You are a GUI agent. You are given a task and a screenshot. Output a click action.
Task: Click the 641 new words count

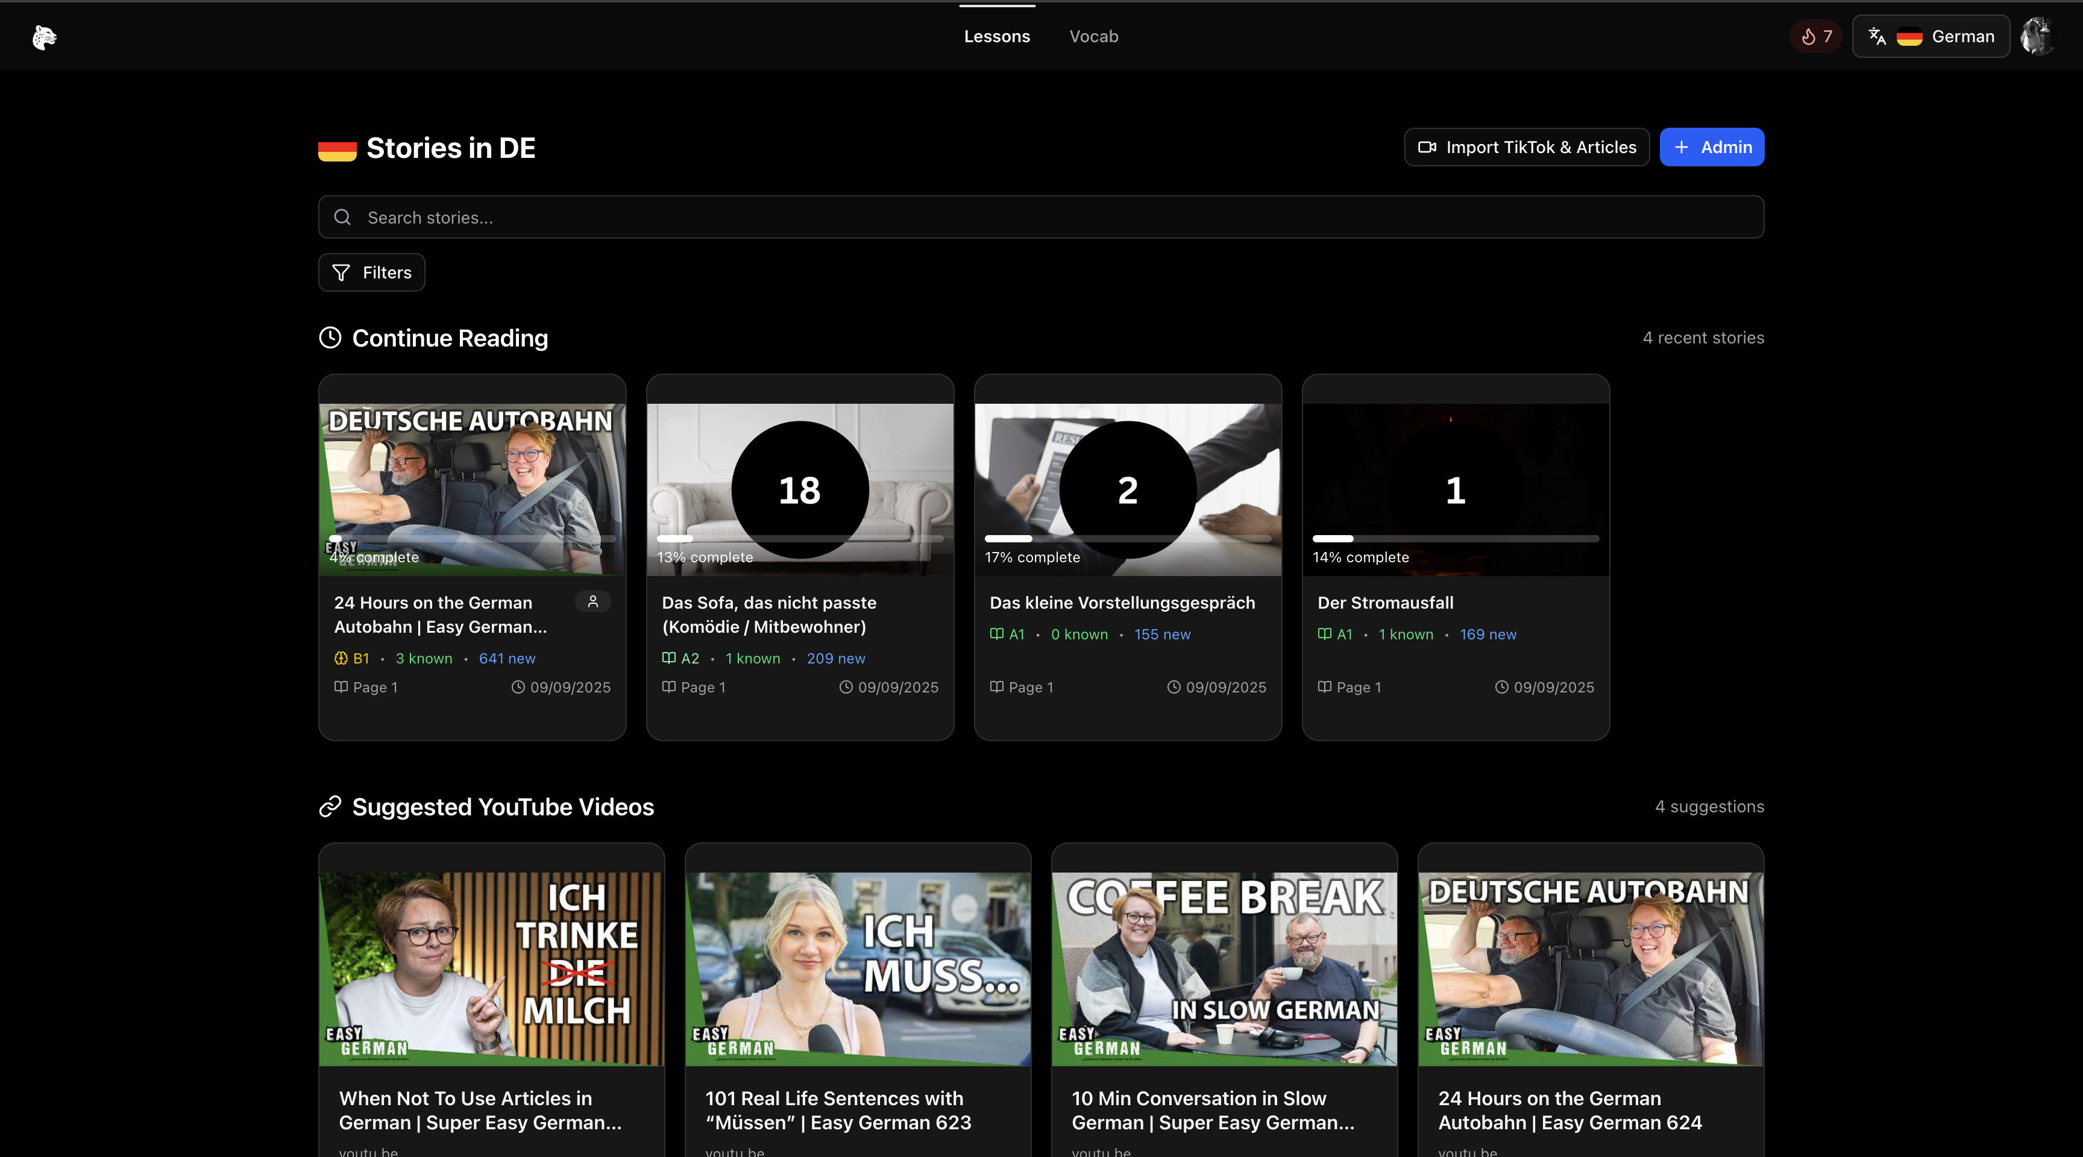[507, 658]
